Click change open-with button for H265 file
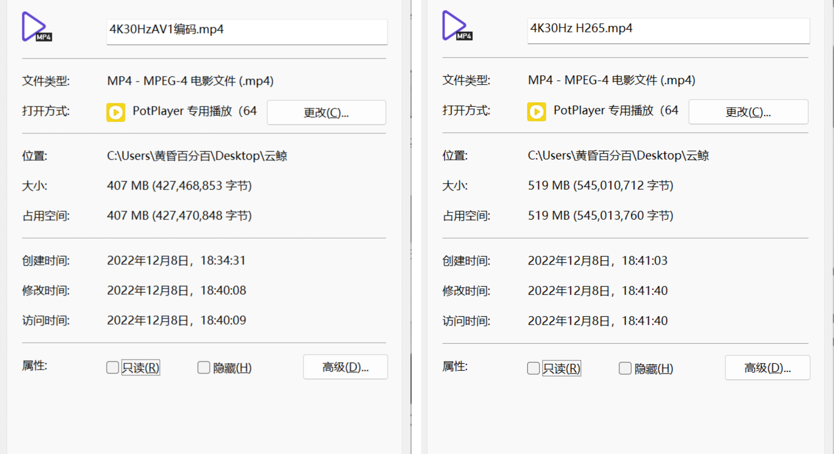Viewport: 834px width, 454px height. [x=748, y=112]
